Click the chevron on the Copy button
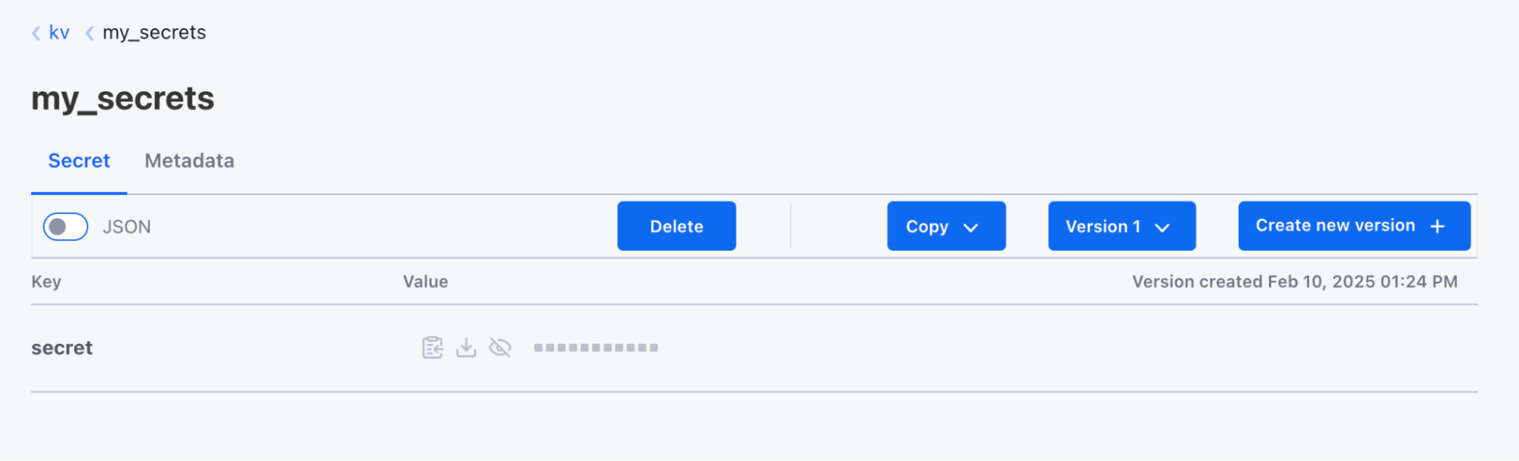Screen dimensions: 1519x461 tap(971, 226)
